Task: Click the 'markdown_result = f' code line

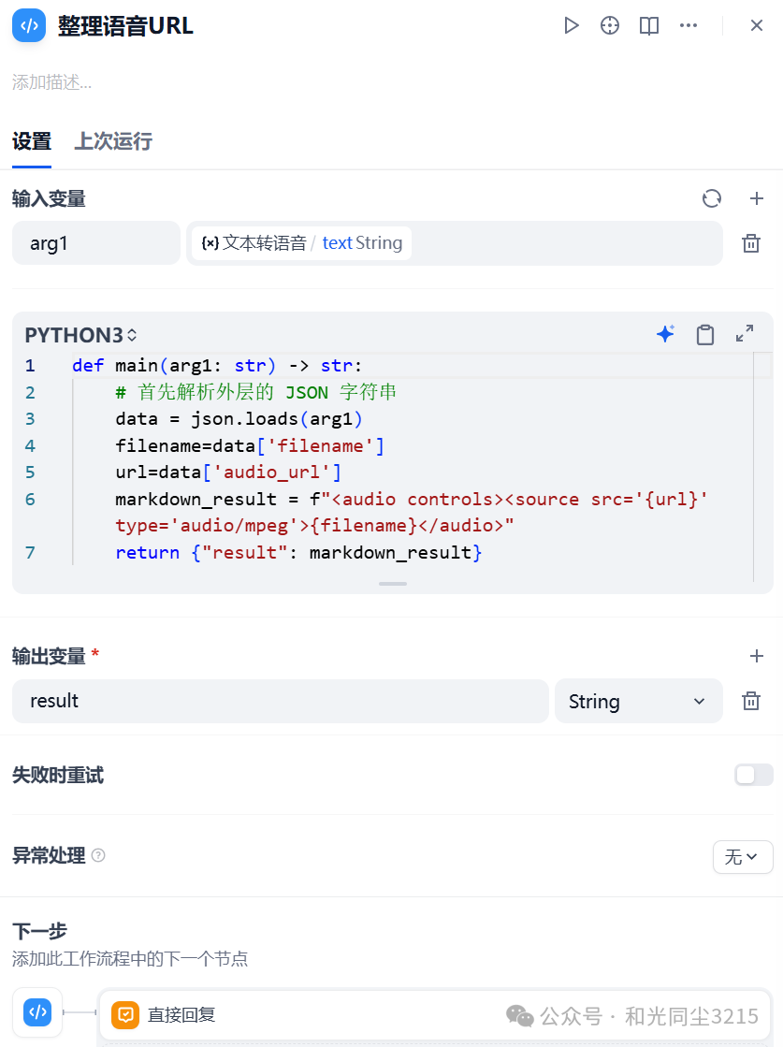Action: point(412,513)
